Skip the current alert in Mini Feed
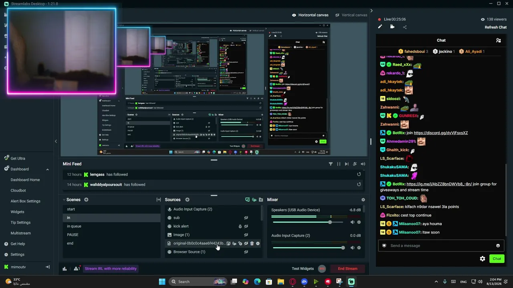This screenshot has width=513, height=288. [347, 164]
